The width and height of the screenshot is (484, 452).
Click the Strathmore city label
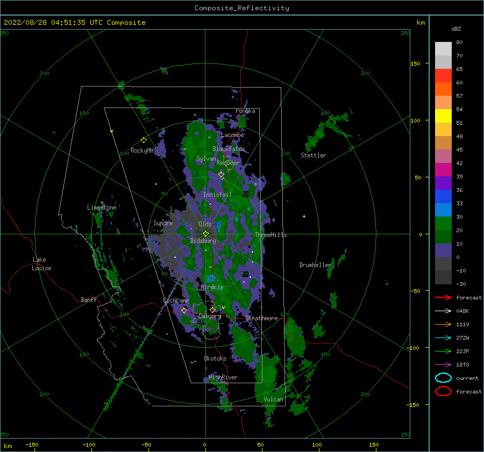click(261, 318)
